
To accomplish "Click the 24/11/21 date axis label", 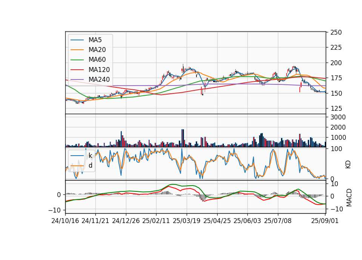I will pyautogui.click(x=95, y=221).
